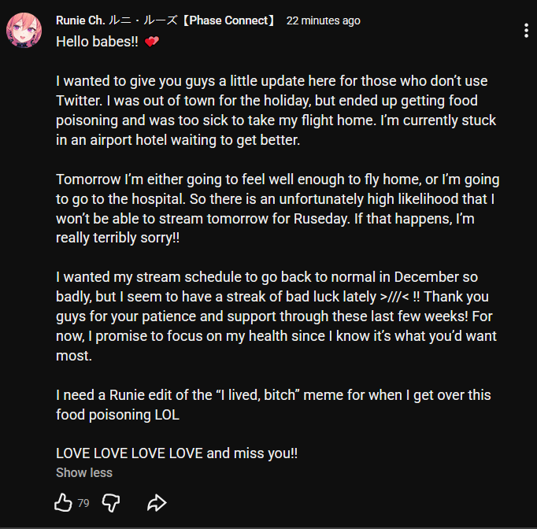Like the post with thumbs up icon
This screenshot has width=537, height=529.
63,502
